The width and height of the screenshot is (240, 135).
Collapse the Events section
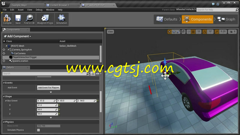coord(4,83)
